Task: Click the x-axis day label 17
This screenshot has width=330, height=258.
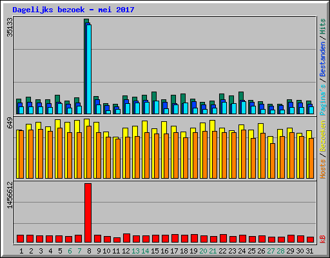Action: [174, 251]
